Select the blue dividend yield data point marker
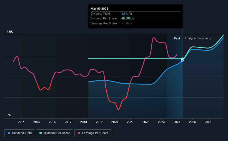Screen dimensions: 228x141 click(182, 61)
